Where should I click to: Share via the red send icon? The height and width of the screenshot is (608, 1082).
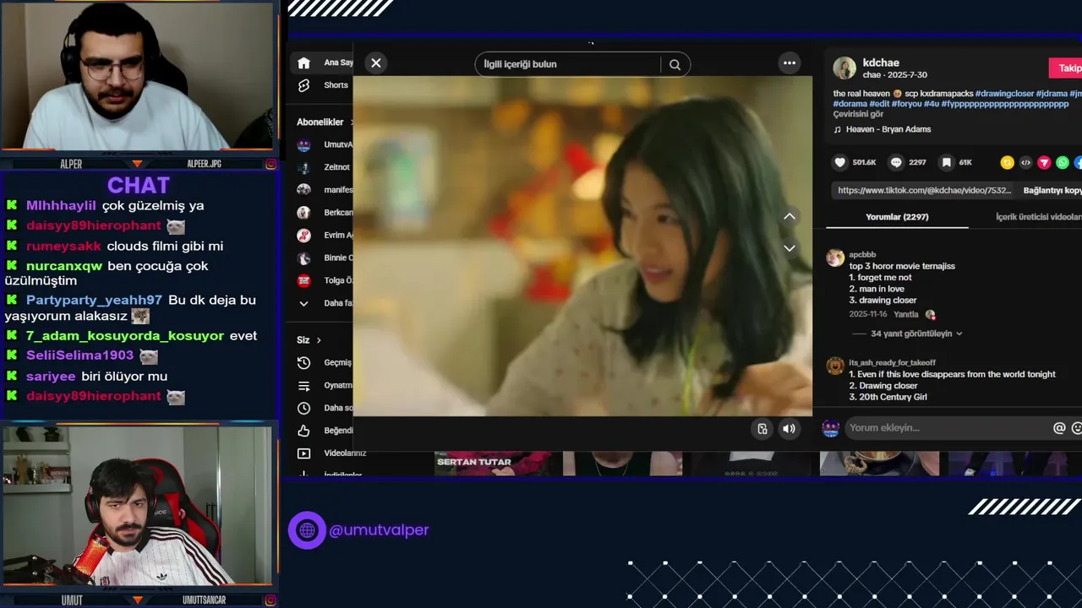pos(1044,162)
